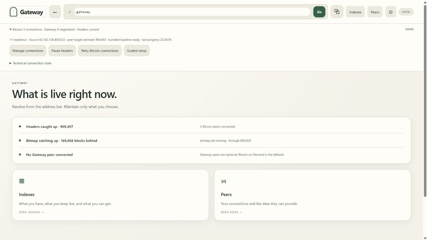
Task: Open Indexes from the top bar
Action: 355,12
